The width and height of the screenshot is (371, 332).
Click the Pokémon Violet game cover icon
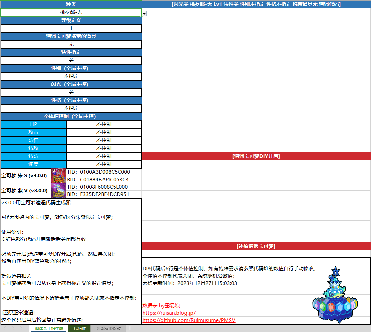(59, 191)
